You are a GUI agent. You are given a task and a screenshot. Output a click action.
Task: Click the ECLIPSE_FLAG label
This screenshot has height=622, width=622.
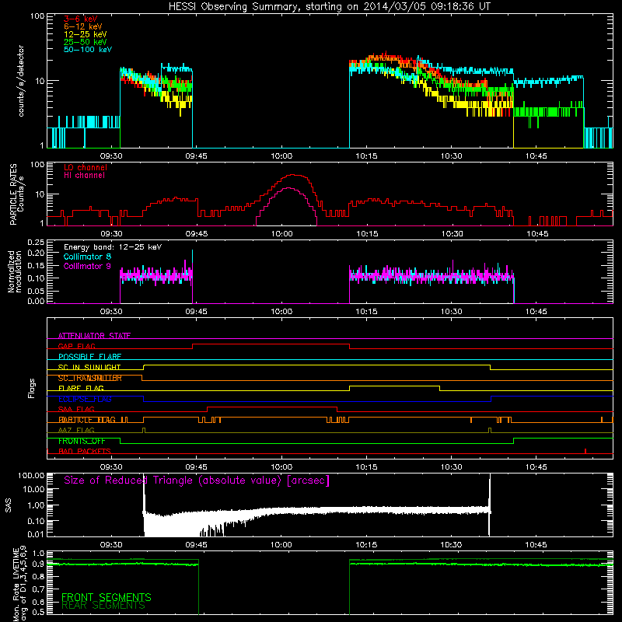click(85, 399)
